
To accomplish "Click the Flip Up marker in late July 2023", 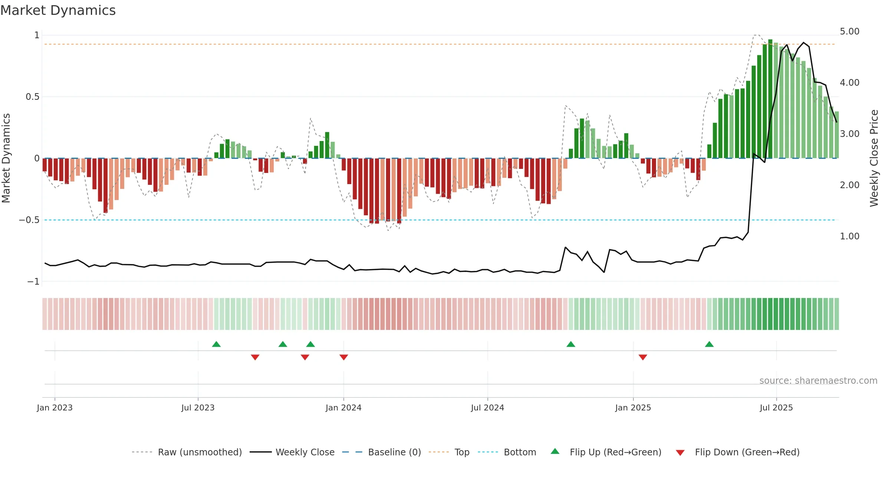I will [216, 344].
